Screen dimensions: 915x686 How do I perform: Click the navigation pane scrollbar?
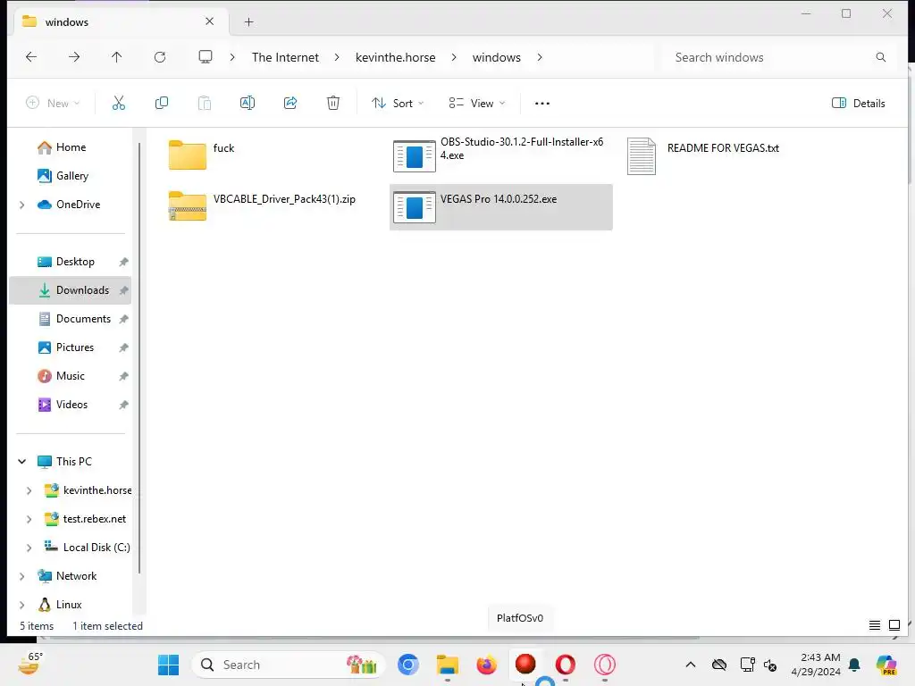139,357
